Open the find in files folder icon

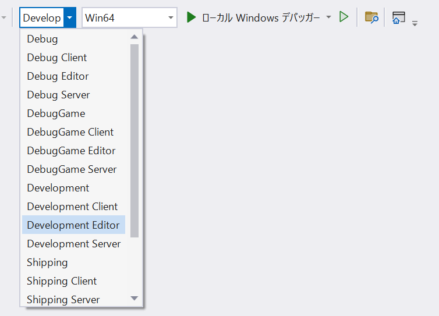(371, 17)
